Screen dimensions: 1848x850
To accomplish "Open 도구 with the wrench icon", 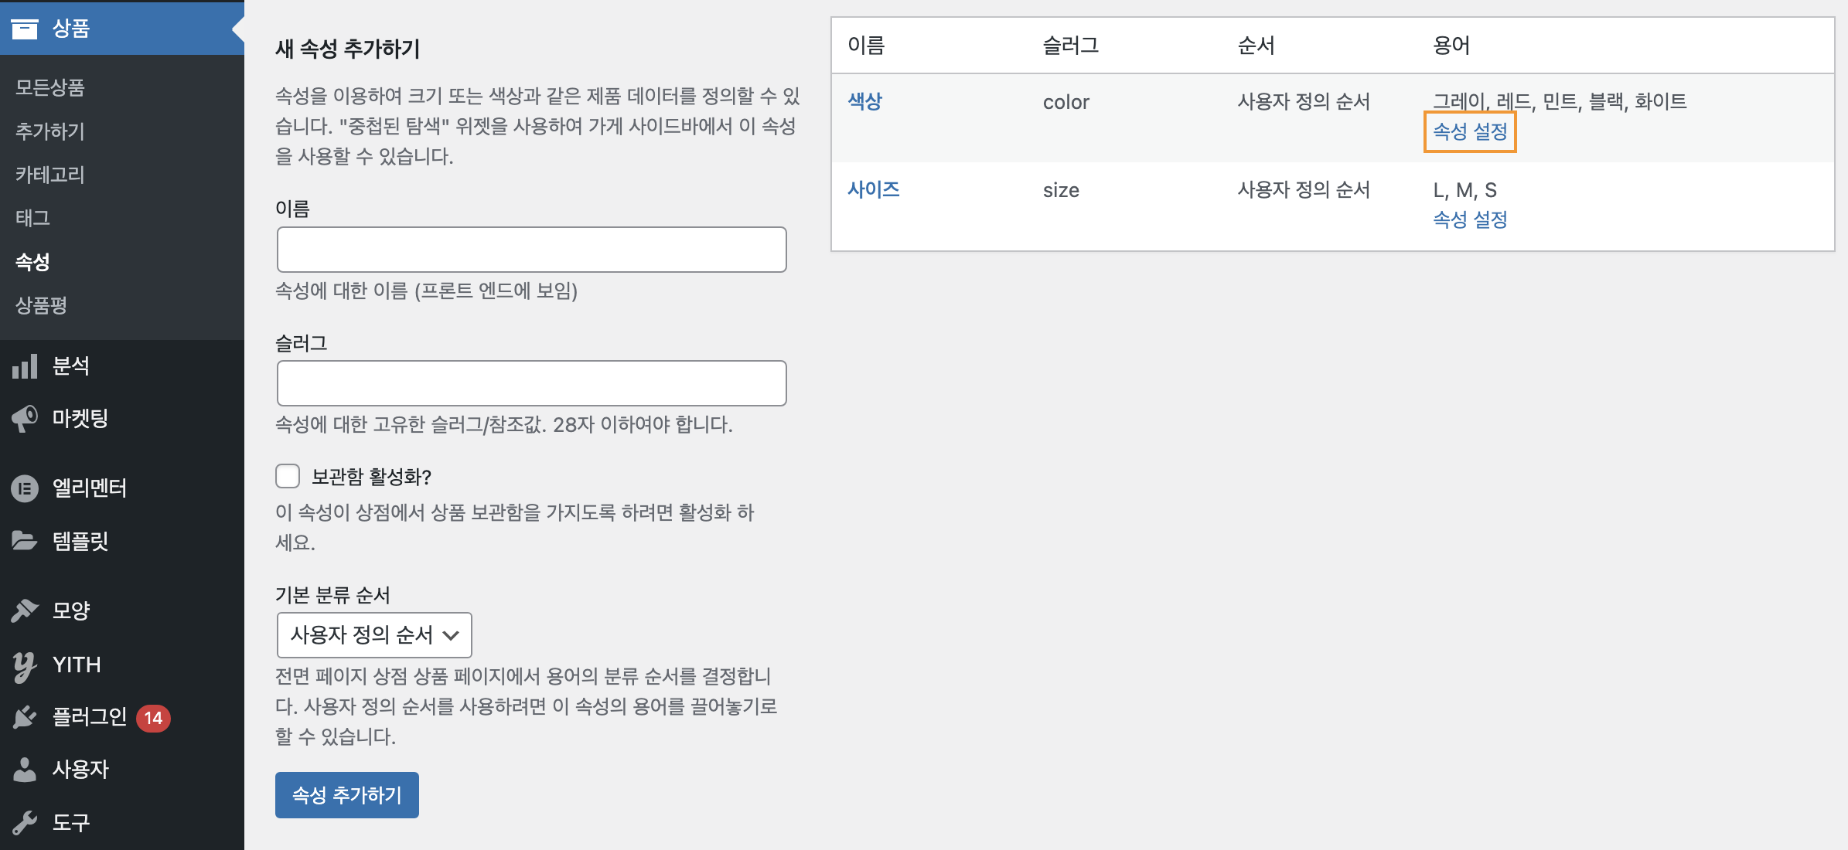I will pyautogui.click(x=25, y=823).
